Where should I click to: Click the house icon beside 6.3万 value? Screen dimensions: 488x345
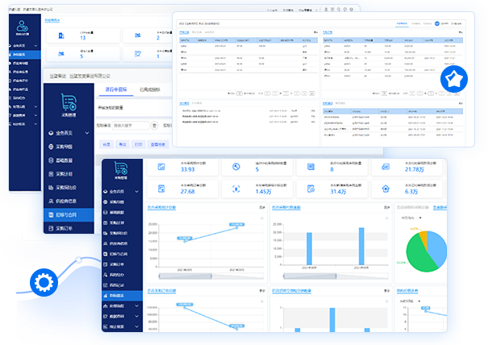tap(386, 189)
